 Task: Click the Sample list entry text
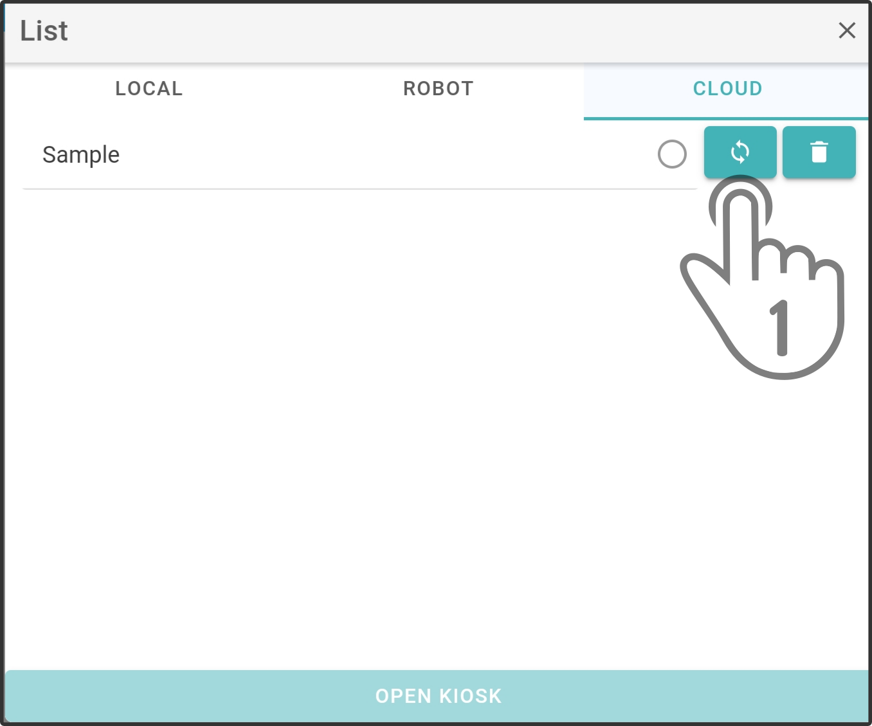pos(81,155)
